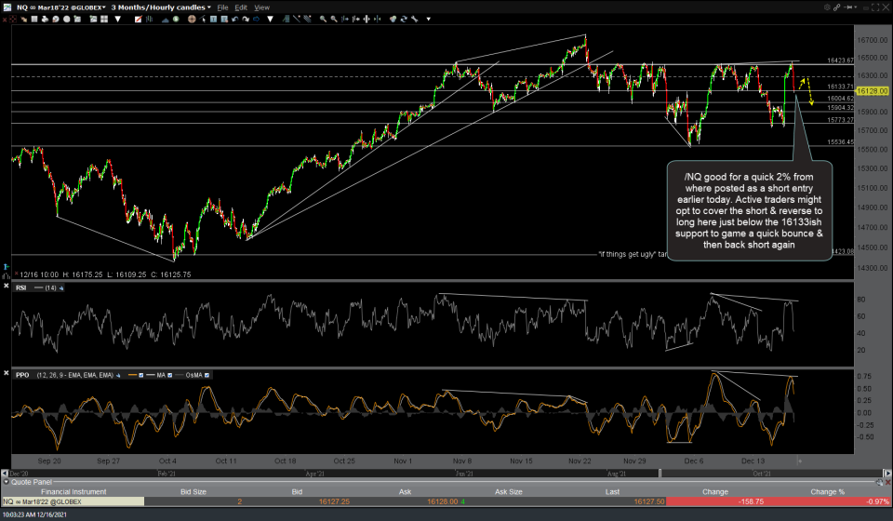Open the PPO settings edit arrow
893x521 pixels.
118,375
